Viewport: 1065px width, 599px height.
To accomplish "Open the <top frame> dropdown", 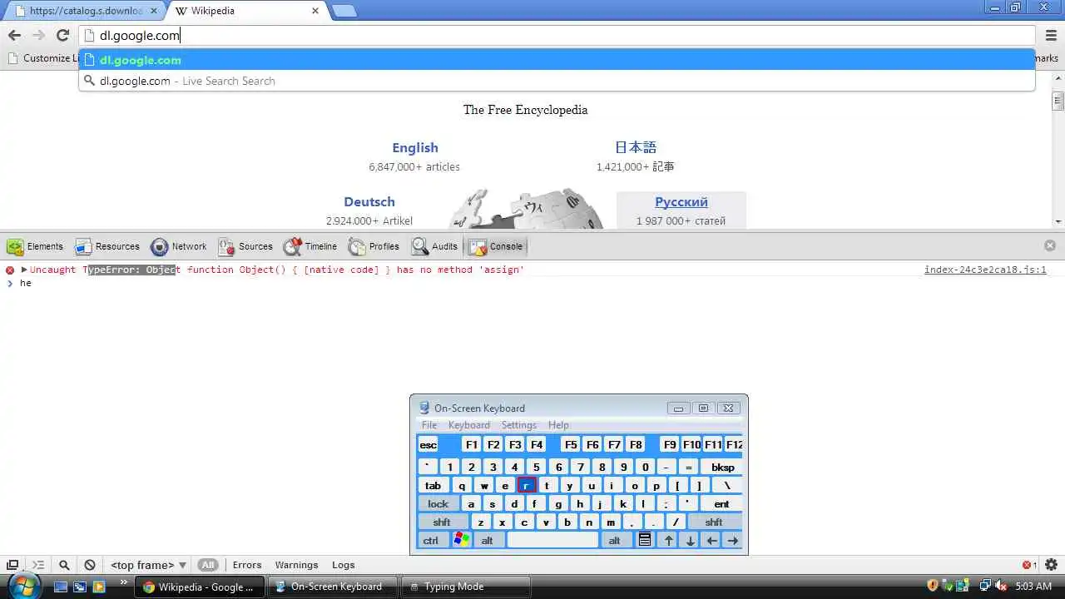I will click(x=148, y=565).
